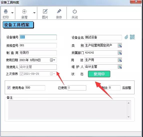Screen dimensions: 143x137
Task: Toggle the 使用寿命 checkbox
Action: tap(9, 88)
